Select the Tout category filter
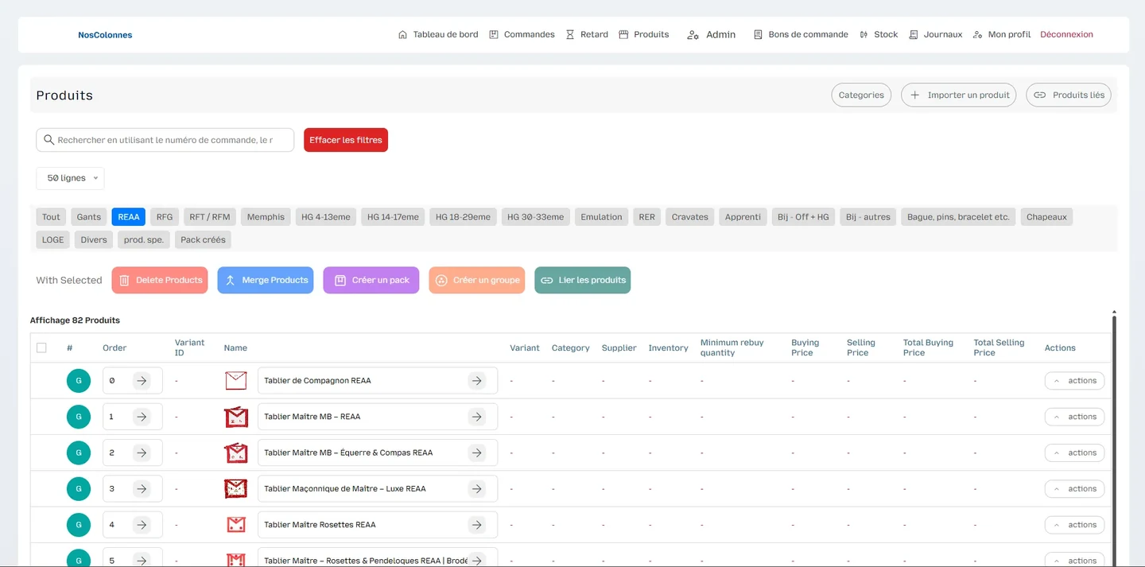This screenshot has width=1145, height=567. click(51, 217)
